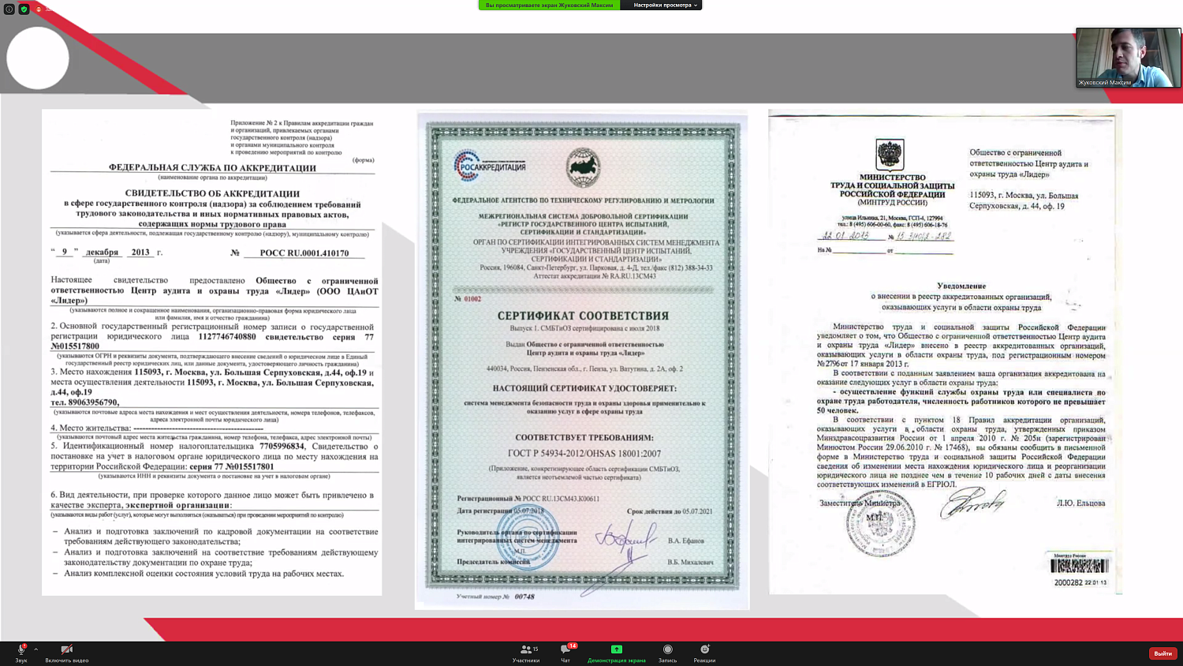The width and height of the screenshot is (1183, 666).
Task: Start recording with Запись button
Action: pos(667,653)
